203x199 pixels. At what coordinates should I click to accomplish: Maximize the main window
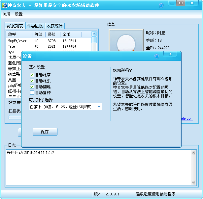tap(181, 3)
